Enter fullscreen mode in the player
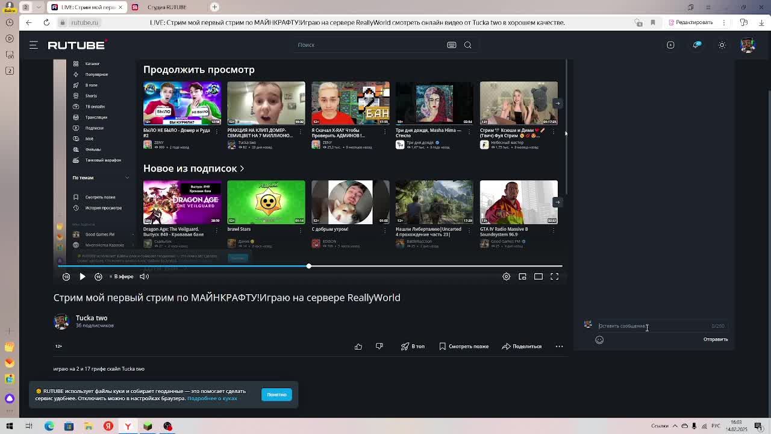 pos(554,277)
